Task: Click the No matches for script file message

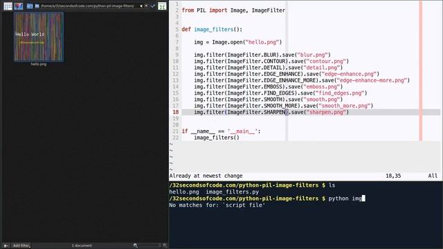Action: point(217,205)
